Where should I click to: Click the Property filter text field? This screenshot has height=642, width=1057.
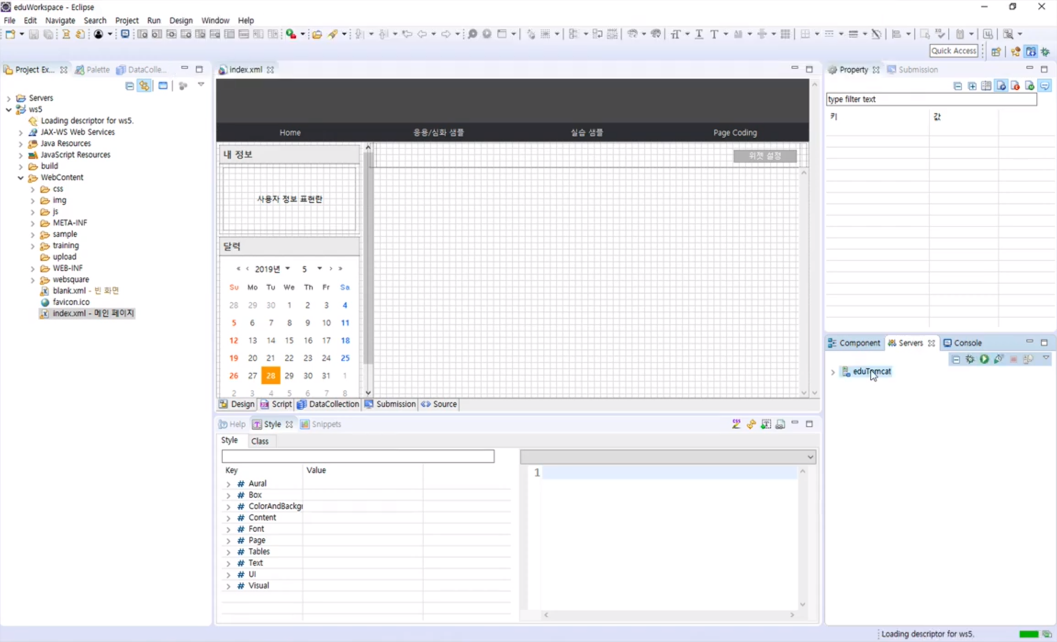click(x=930, y=99)
